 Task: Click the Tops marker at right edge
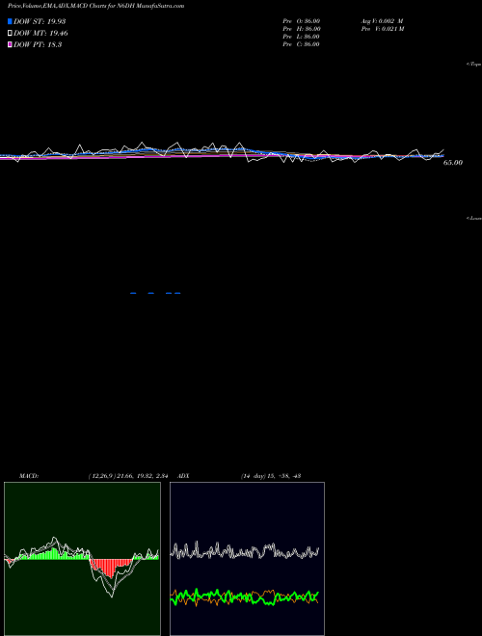tap(474, 65)
